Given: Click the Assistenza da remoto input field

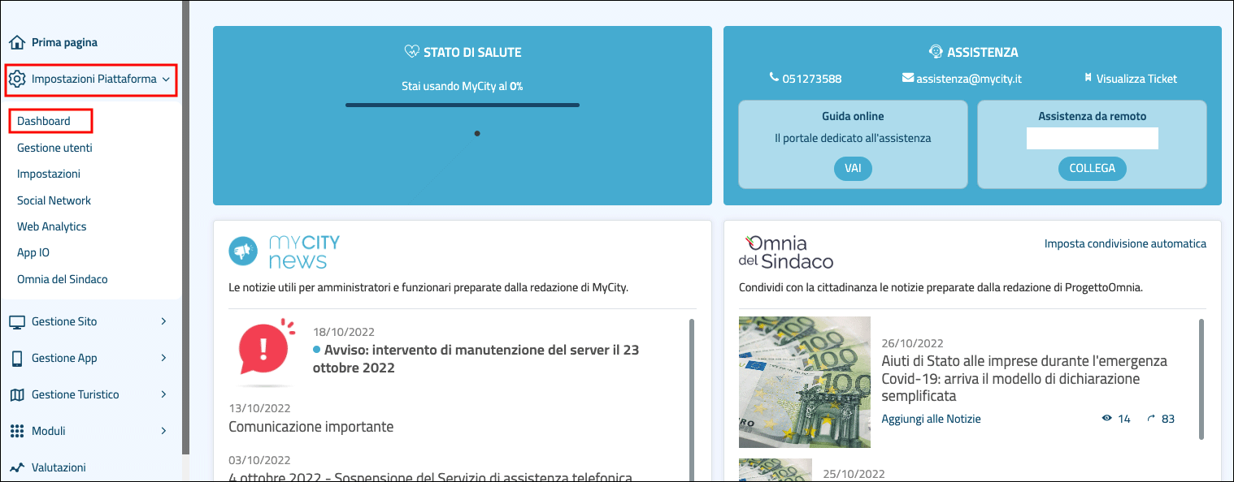Looking at the screenshot, I should pyautogui.click(x=1092, y=139).
